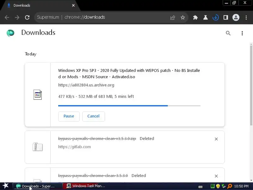
Task: Reload the downloads page
Action: coord(27,17)
